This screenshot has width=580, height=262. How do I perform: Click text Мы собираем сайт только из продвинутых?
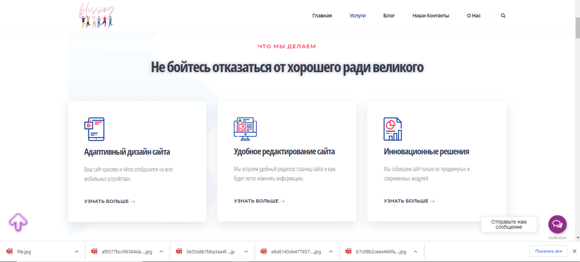(427, 174)
